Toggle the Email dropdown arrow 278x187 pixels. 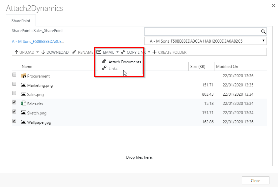click(117, 52)
